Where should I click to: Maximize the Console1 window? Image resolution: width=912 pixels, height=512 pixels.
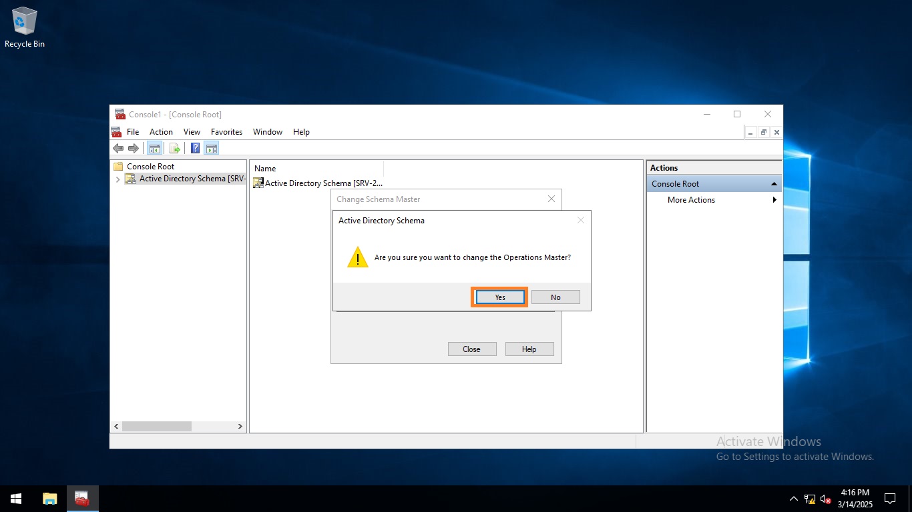(x=737, y=114)
